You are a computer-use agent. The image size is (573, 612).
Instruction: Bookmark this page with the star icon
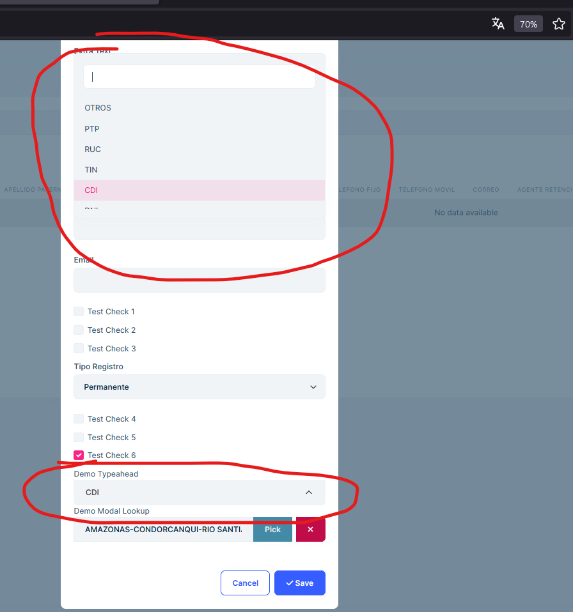[x=558, y=24]
